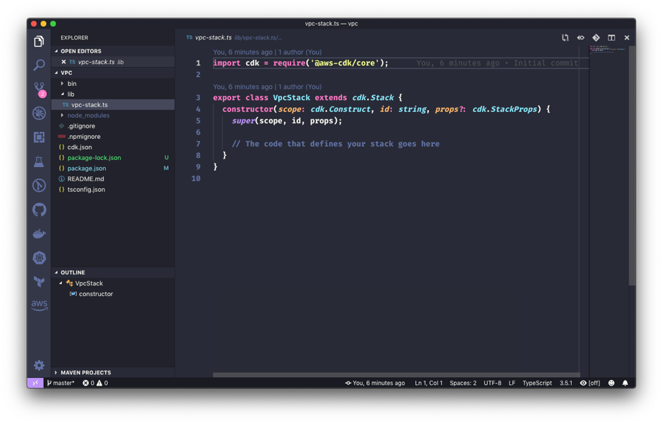The height and width of the screenshot is (423, 662).
Task: Click the editor horizontal scrollbar
Action: 396,375
